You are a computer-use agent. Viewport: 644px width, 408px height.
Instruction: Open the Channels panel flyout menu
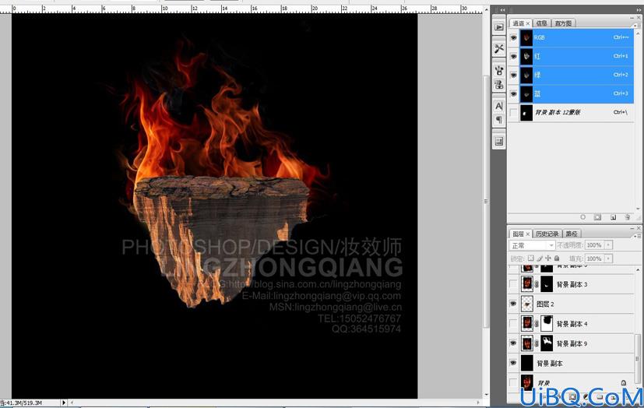(x=638, y=26)
